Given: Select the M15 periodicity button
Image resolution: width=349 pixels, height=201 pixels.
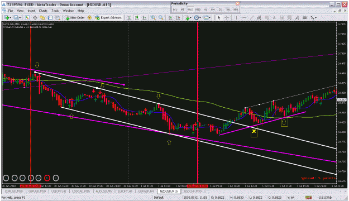Looking at the screenshot, I should pos(190,9).
